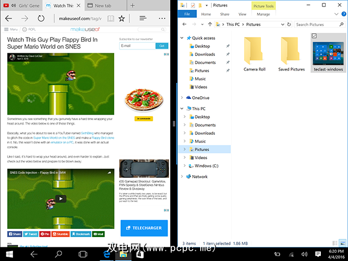Open the Windows Start menu
Screen dimensions: 348x261
[x=9, y=254]
